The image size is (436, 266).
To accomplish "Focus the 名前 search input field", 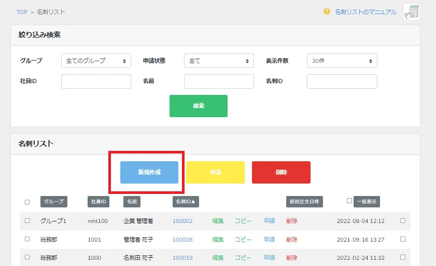I will 219,81.
